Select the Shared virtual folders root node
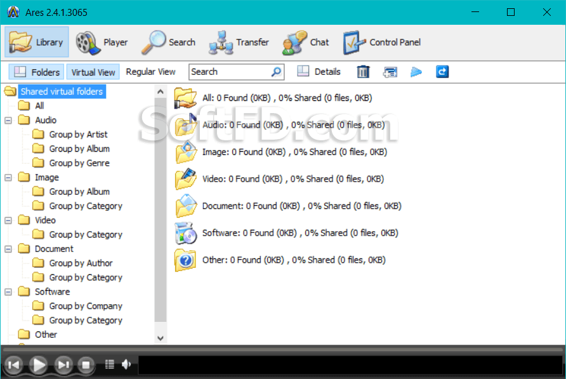The width and height of the screenshot is (566, 379). [62, 91]
